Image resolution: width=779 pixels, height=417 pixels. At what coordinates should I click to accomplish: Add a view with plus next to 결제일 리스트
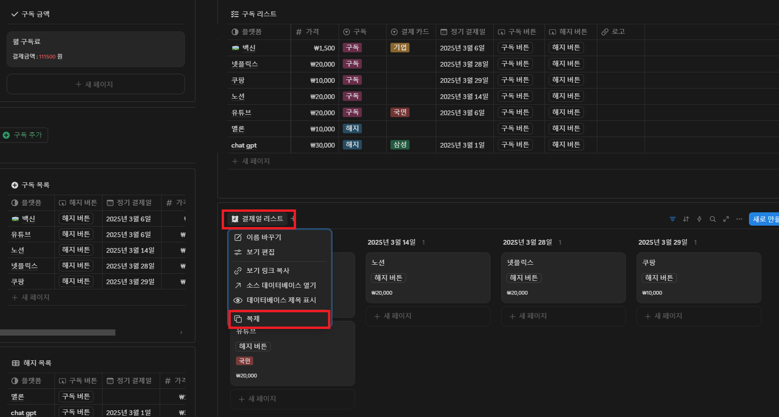(292, 219)
